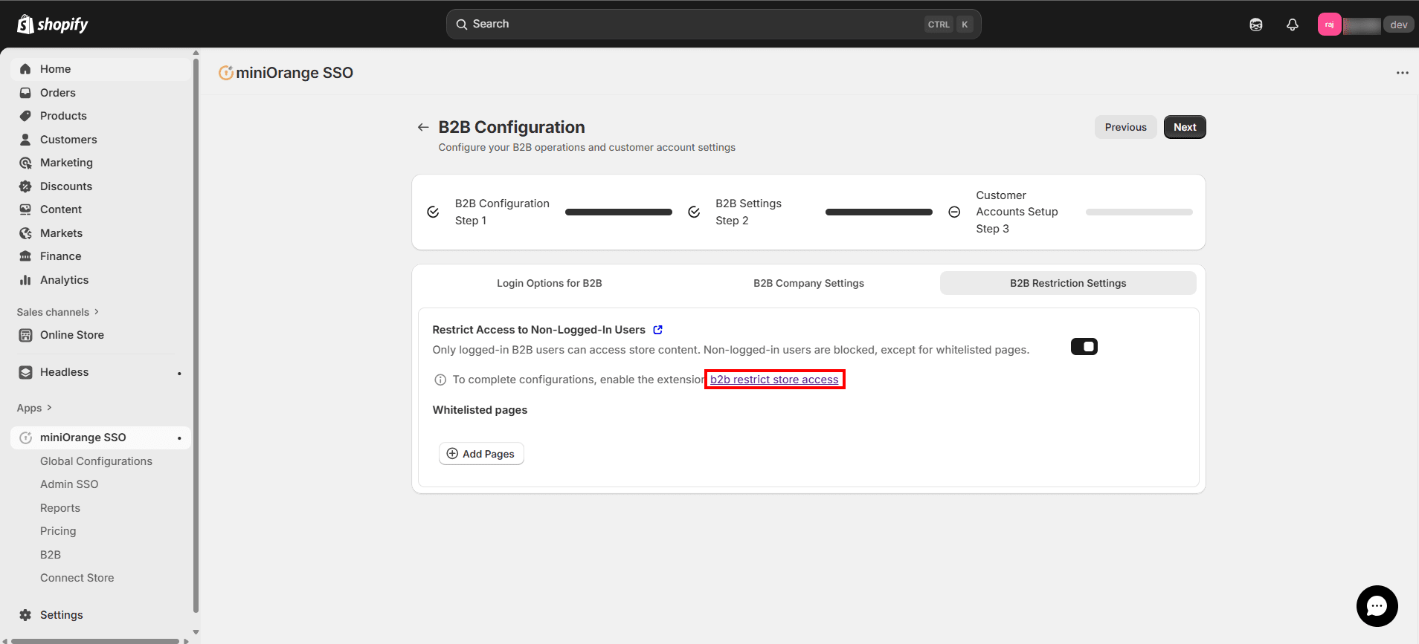Viewport: 1419px width, 644px height.
Task: Open Admin SSO menu item
Action: pyautogui.click(x=69, y=484)
